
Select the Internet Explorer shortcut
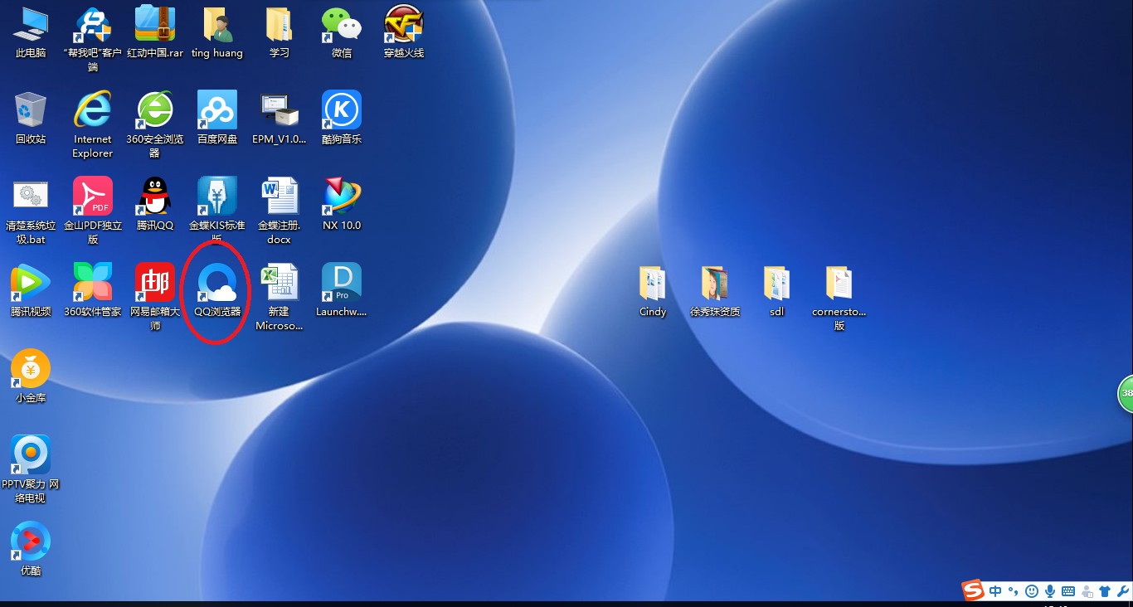point(92,124)
